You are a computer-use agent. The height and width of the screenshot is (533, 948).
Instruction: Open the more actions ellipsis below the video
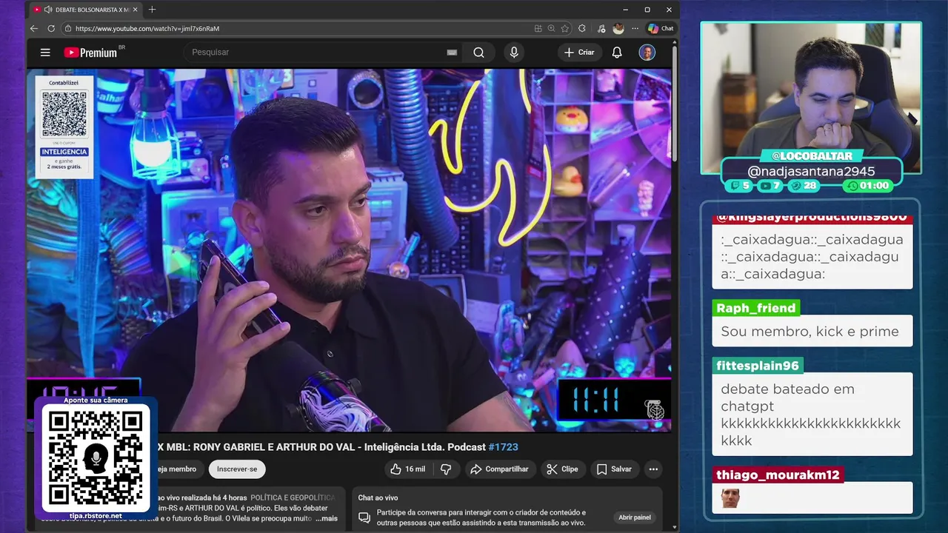(653, 469)
